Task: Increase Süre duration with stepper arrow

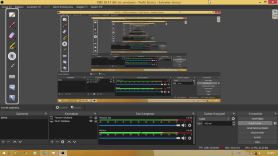Action: pos(234,122)
